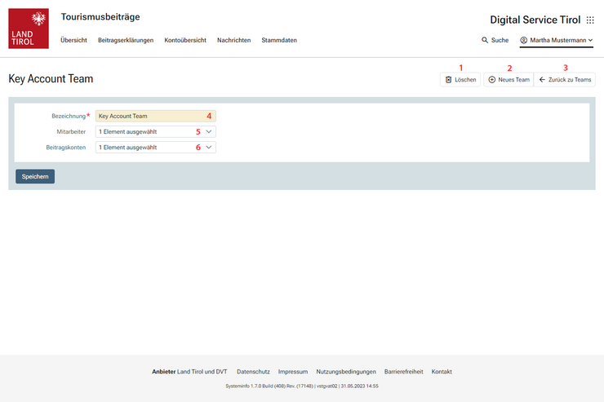Go to the Übersicht menu item
This screenshot has height=402, width=604.
[73, 40]
